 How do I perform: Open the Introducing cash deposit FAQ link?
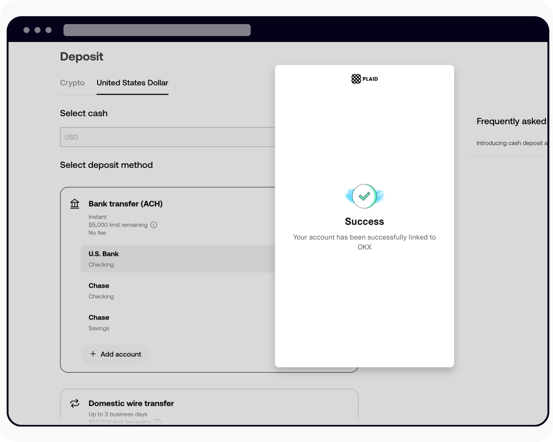pyautogui.click(x=511, y=143)
